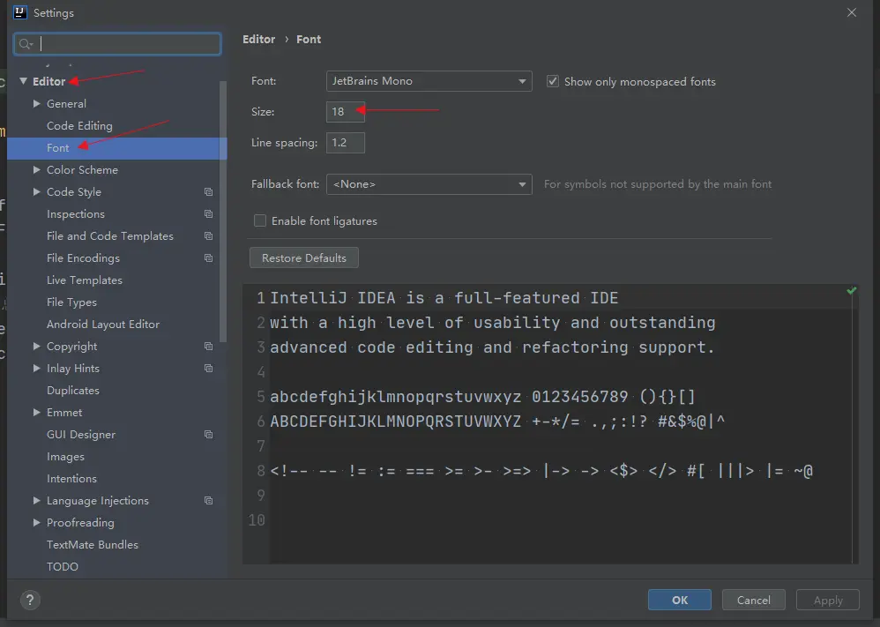Screen dimensions: 880x627
Task: Expand the Proofreading node
Action: pyautogui.click(x=36, y=523)
